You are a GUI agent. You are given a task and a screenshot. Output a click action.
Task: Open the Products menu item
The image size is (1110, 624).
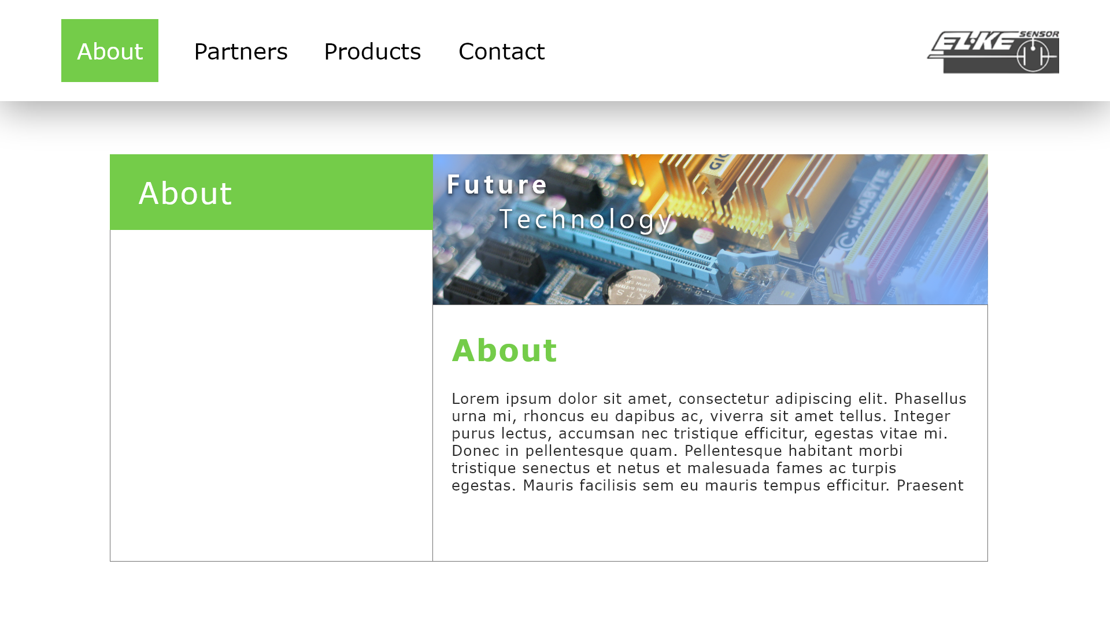[x=372, y=51]
